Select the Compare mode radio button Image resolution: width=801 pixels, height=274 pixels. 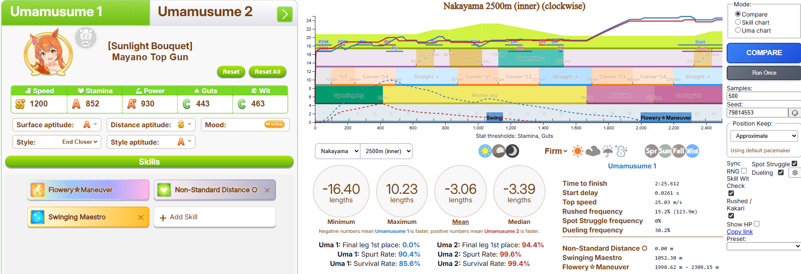pos(738,14)
